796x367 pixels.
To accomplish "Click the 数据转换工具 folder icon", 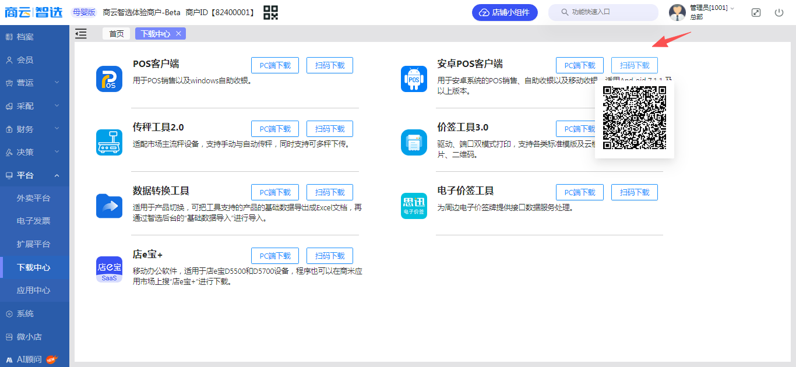I will point(109,206).
